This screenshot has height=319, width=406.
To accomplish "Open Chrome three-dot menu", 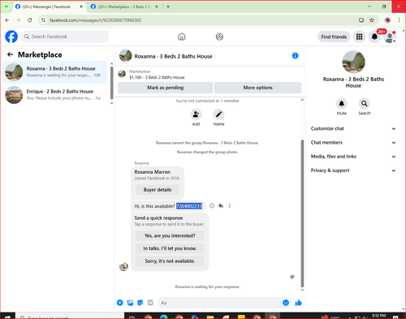I will point(399,20).
